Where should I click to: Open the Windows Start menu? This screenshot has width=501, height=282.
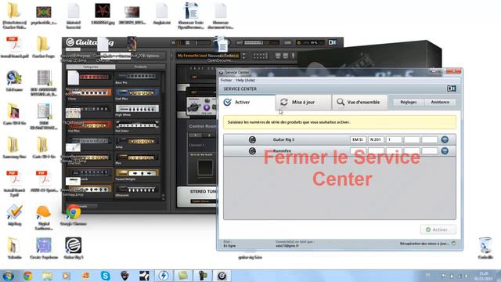tap(8, 276)
